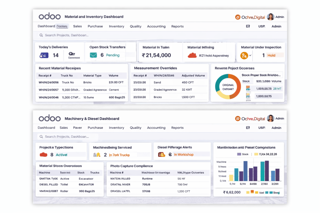
Task: Click the Admin avatar in the Machinery & Diesel header
Action: [x=270, y=119]
